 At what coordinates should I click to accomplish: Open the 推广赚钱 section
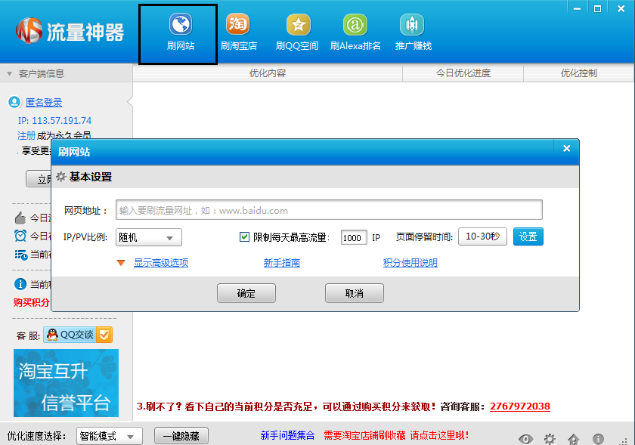pyautogui.click(x=413, y=32)
